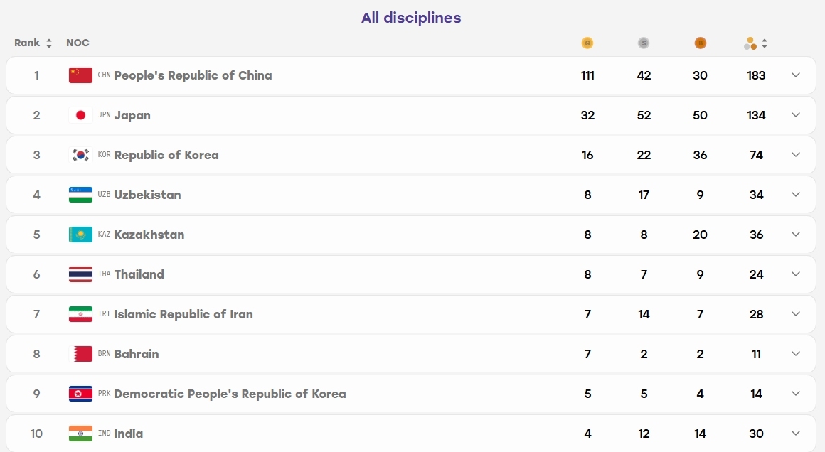Open Democratic People's Republic of Korea link
825x452 pixels.
[x=230, y=394]
